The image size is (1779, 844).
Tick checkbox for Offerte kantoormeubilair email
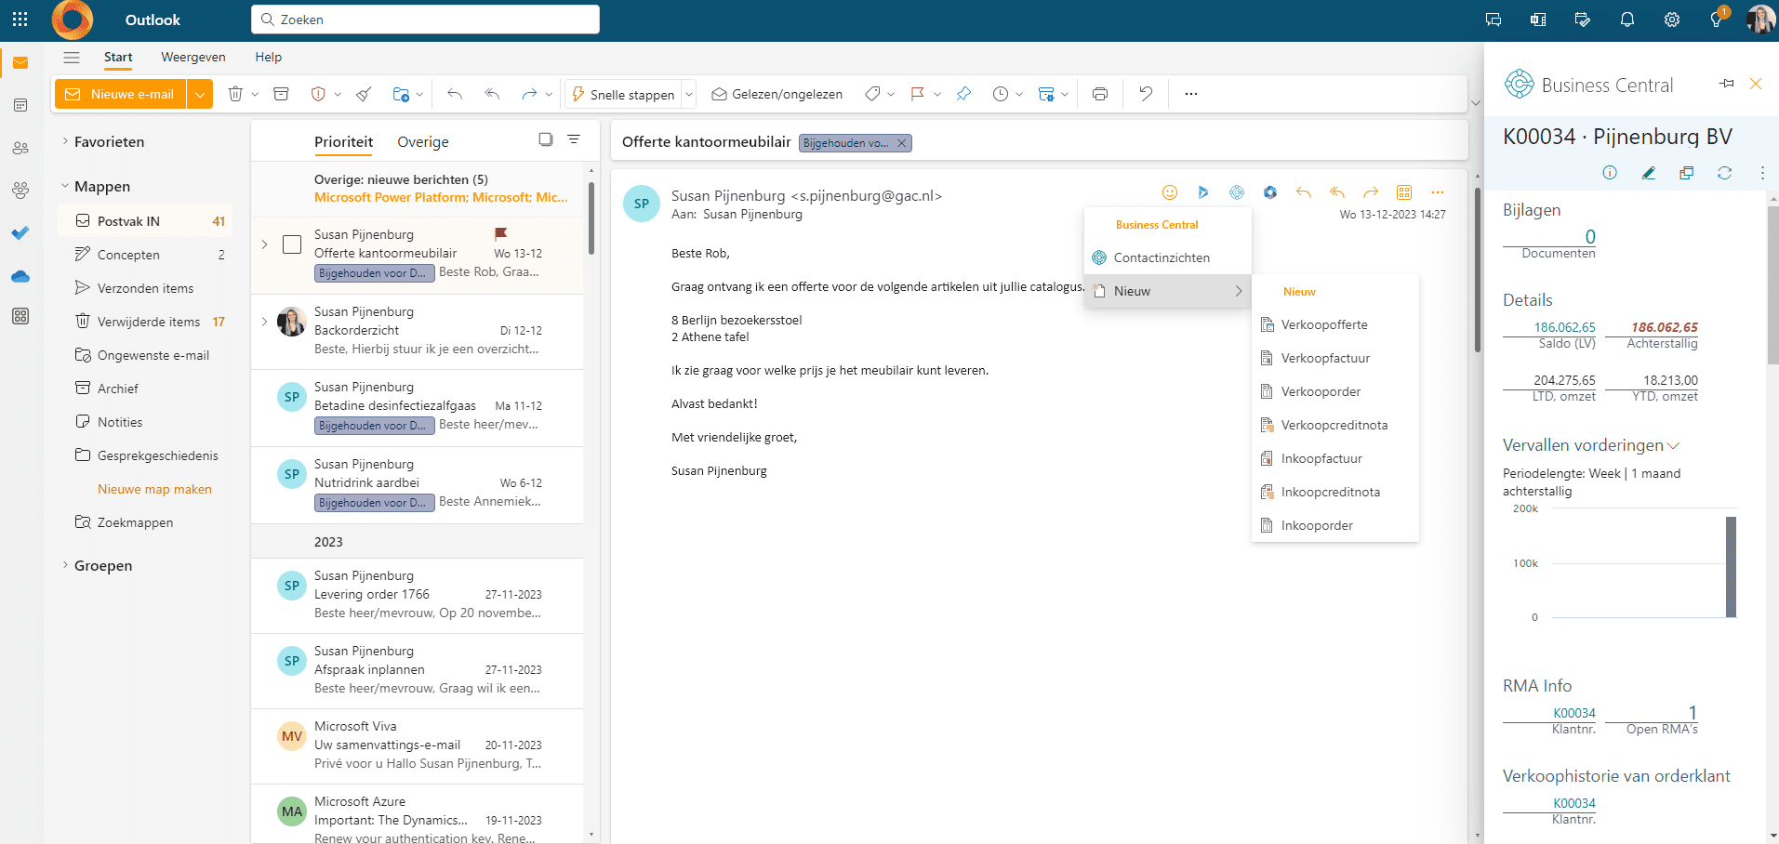click(292, 244)
